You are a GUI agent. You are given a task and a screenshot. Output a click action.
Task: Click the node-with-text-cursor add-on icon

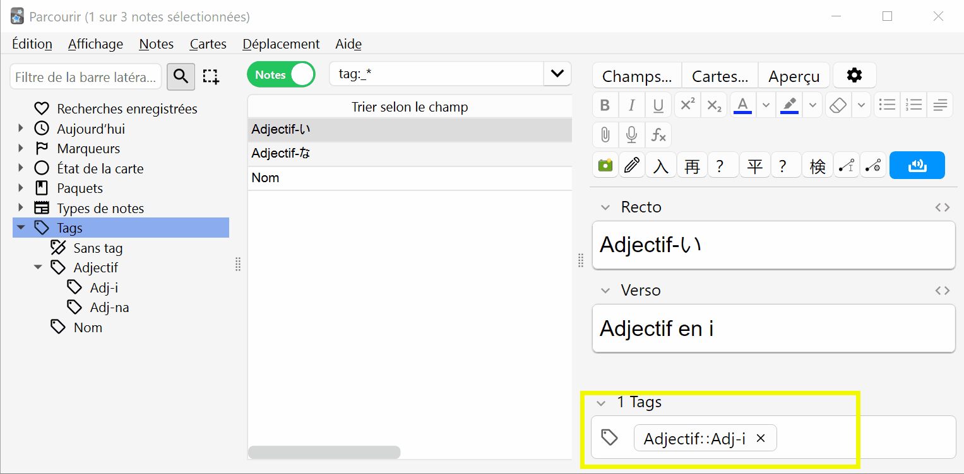(847, 165)
